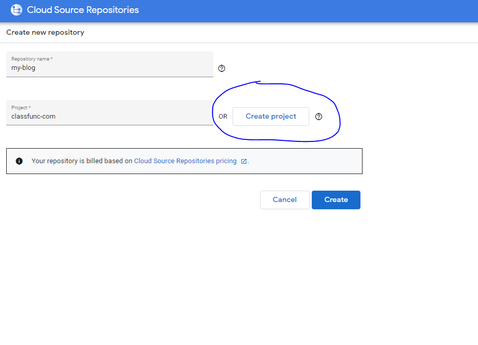Click the 'OR' text beside Project field
Image resolution: width=478 pixels, height=345 pixels.
[x=223, y=117]
